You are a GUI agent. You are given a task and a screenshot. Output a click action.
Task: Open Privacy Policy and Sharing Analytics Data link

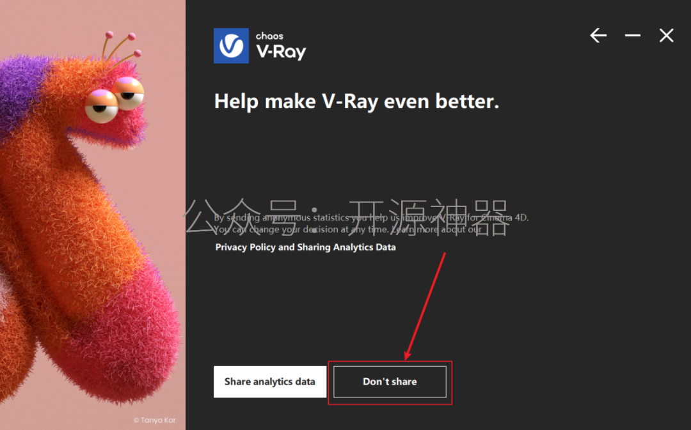[305, 247]
